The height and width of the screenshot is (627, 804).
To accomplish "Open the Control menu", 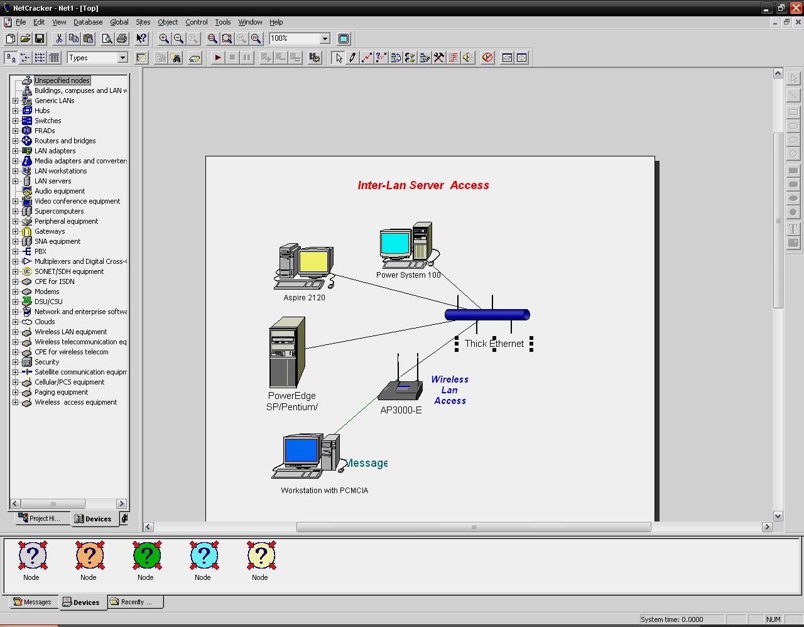I will 197,22.
